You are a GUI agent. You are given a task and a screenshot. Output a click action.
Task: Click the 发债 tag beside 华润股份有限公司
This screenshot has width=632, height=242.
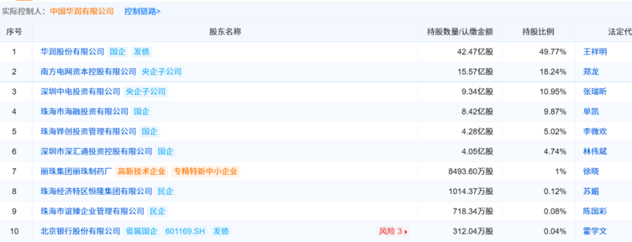[x=142, y=51]
